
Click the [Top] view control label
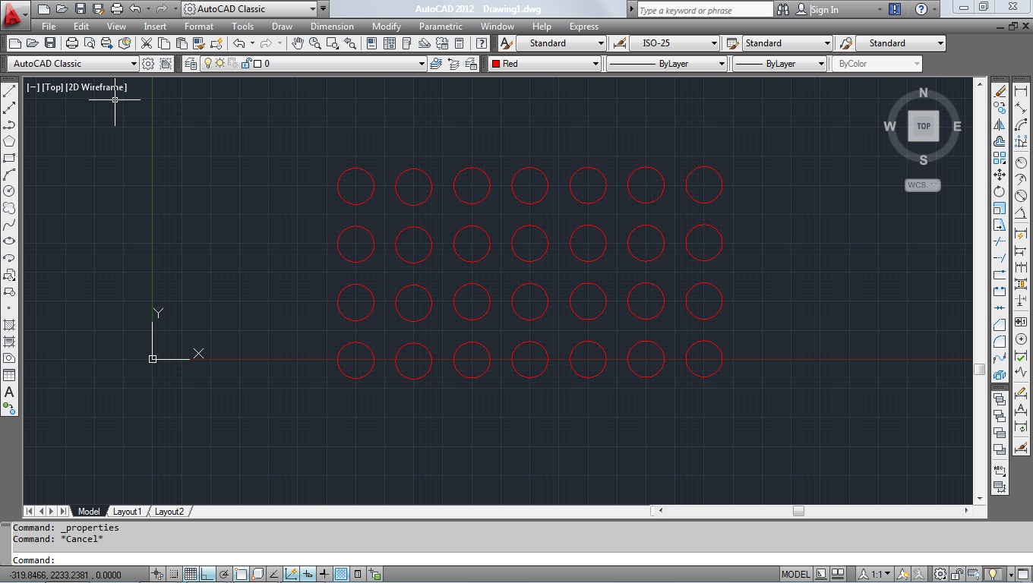pyautogui.click(x=52, y=87)
